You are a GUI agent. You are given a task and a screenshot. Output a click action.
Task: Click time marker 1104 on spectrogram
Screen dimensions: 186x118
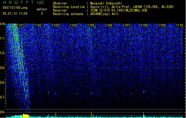73,25
